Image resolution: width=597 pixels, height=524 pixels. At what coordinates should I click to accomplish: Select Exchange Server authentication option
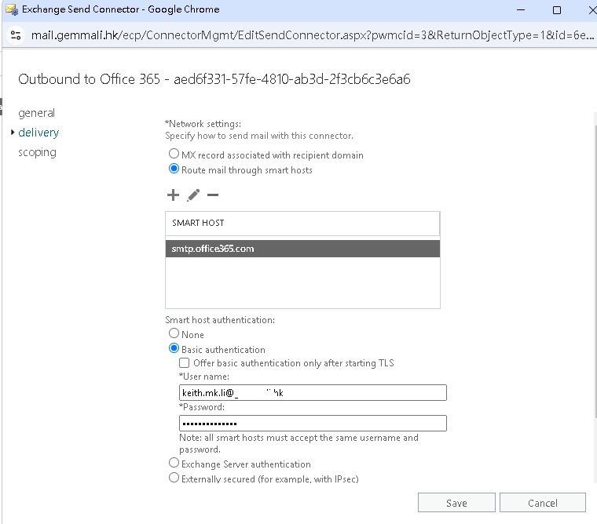[x=174, y=462]
